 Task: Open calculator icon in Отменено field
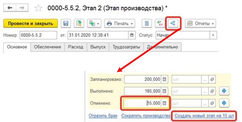click(x=164, y=103)
